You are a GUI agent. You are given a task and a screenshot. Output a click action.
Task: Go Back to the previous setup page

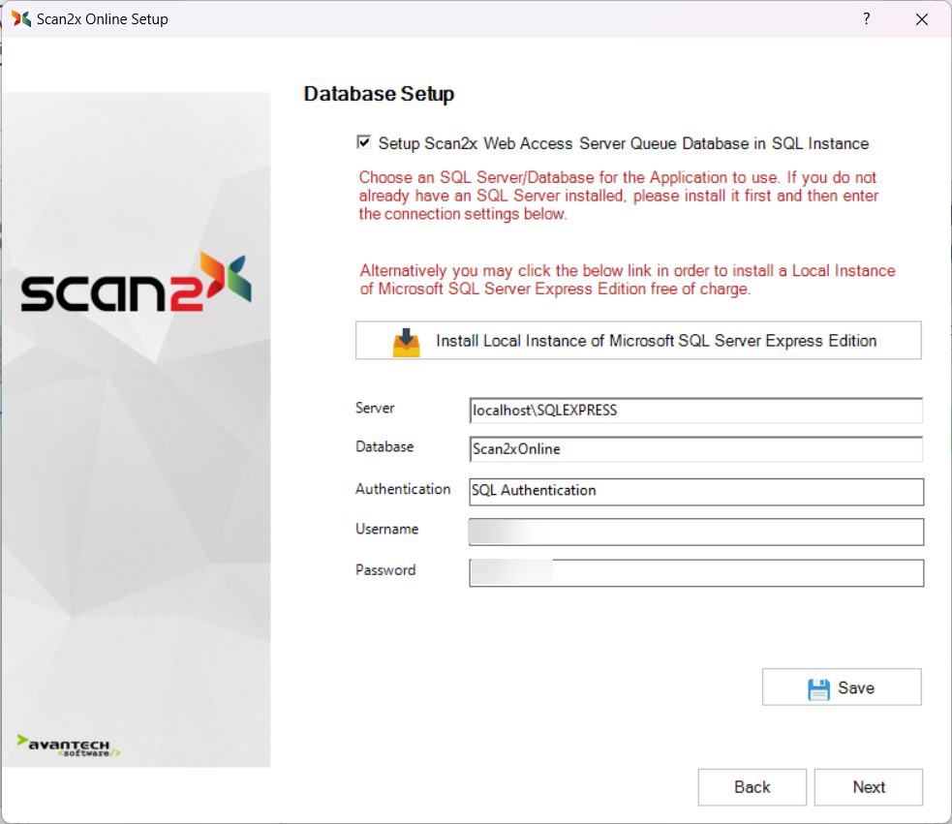[x=752, y=787]
